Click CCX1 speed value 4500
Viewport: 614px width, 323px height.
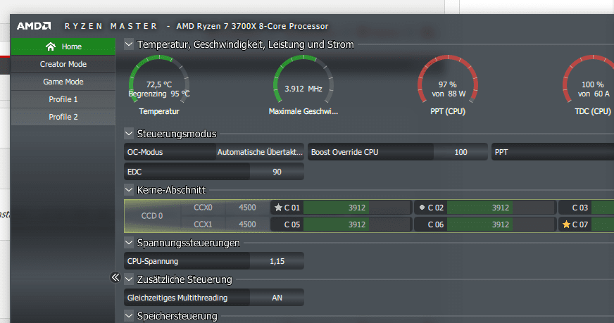[247, 224]
